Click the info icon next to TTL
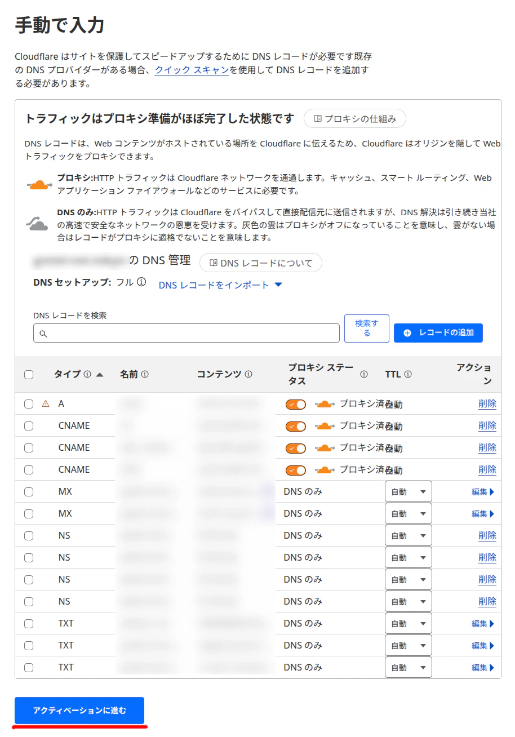 [408, 374]
